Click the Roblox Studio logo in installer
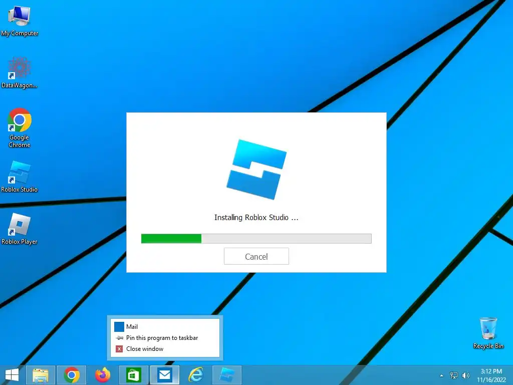This screenshot has width=513, height=385. (x=256, y=169)
